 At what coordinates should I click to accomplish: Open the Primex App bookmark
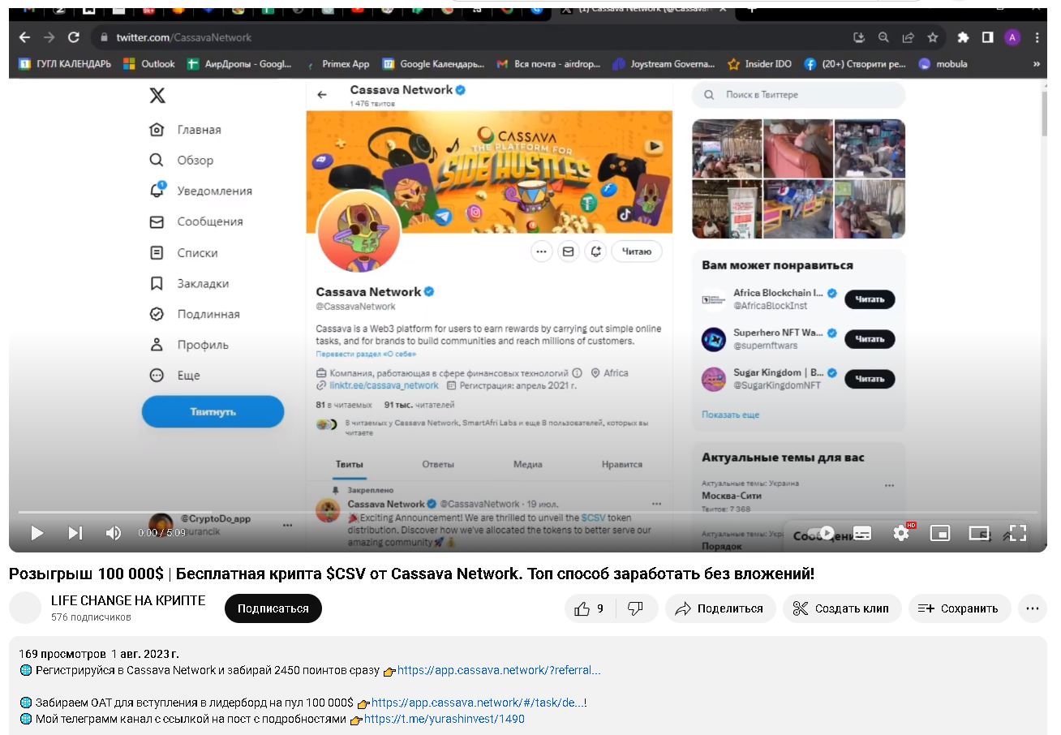click(338, 64)
